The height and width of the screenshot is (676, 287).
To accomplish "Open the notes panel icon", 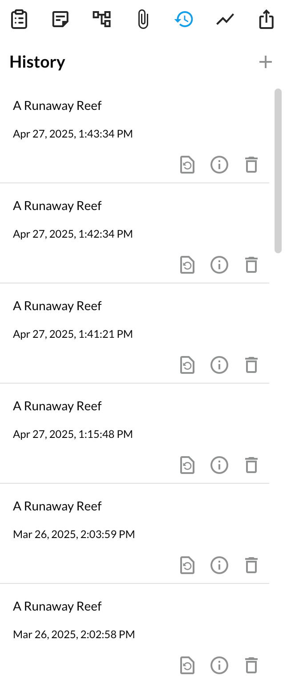I will coord(60,20).
